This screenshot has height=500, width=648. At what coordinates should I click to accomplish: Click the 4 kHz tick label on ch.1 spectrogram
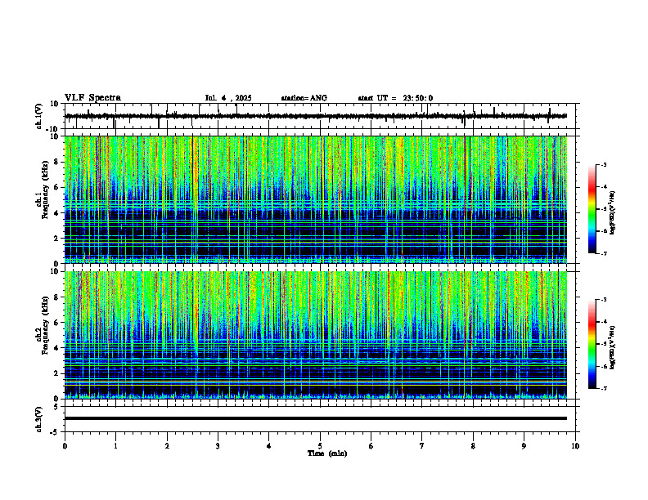tap(57, 213)
